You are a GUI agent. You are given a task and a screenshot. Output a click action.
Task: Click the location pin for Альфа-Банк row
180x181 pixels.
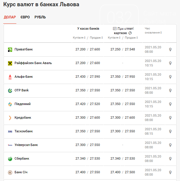[170, 77]
